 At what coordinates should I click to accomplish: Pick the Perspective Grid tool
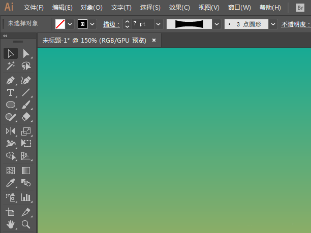point(26,156)
